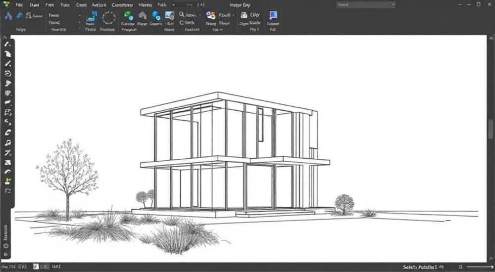Open the first menu in the menu bar

[19, 5]
